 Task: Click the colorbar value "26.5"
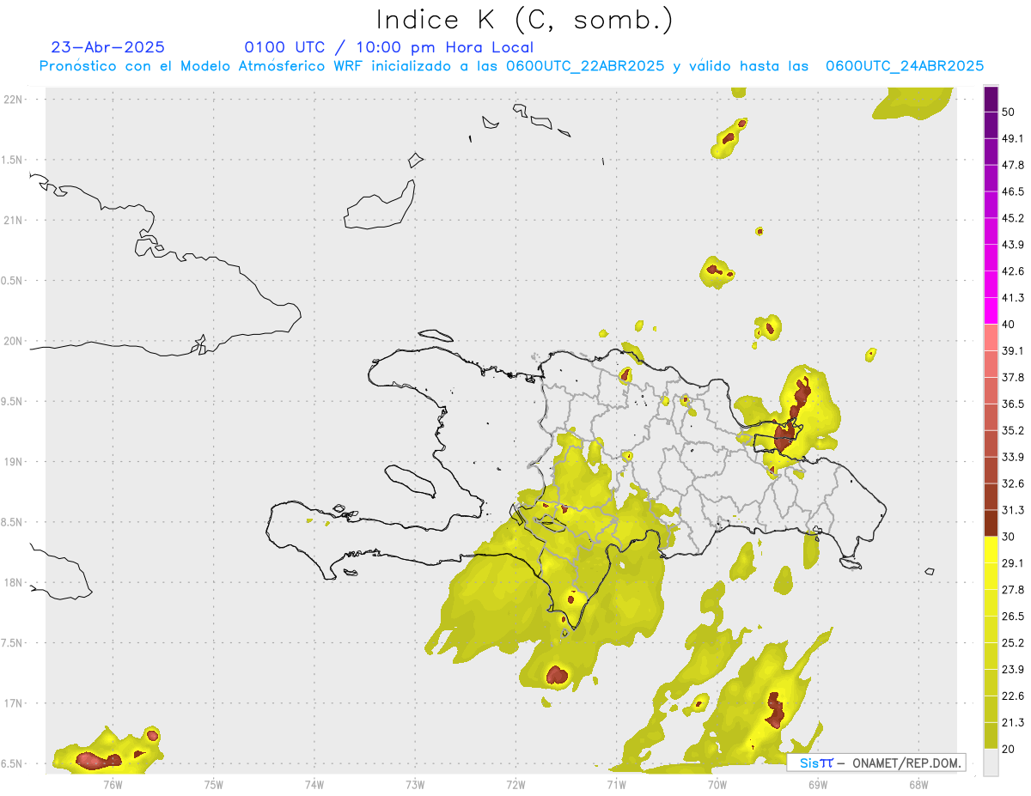(1012, 617)
